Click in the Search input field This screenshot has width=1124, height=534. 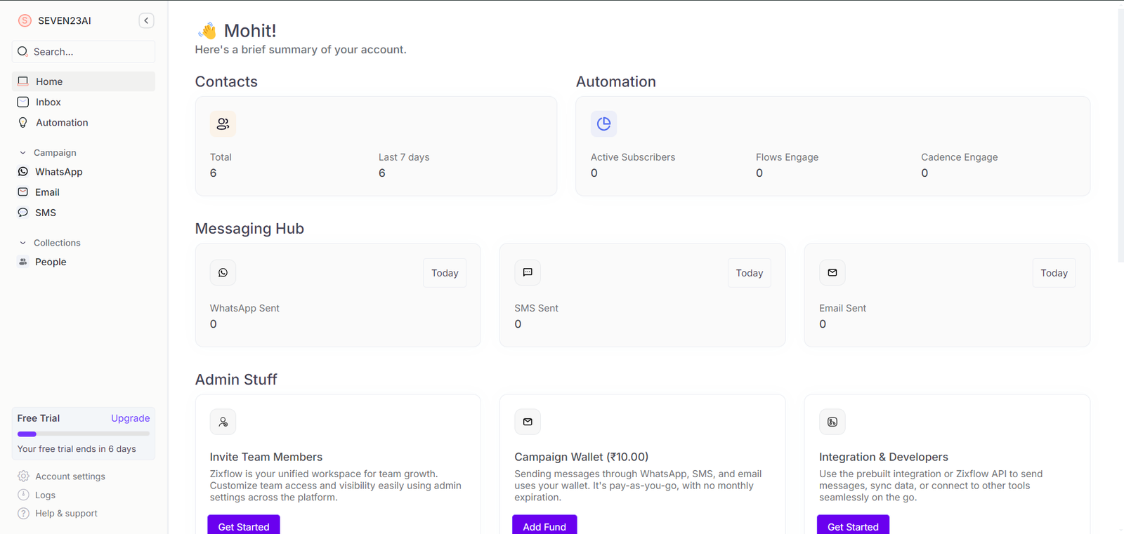(x=84, y=51)
